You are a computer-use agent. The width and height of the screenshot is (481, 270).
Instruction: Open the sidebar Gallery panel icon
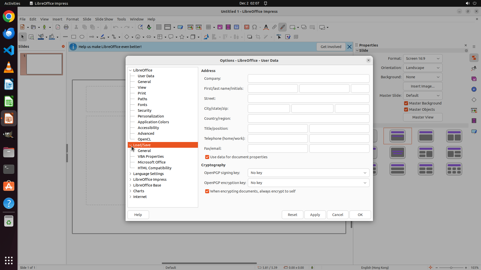[474, 79]
